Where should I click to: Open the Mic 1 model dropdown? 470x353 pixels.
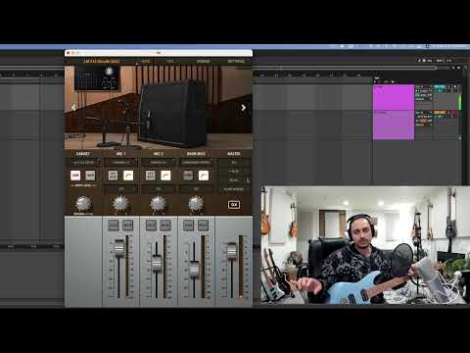tap(121, 162)
